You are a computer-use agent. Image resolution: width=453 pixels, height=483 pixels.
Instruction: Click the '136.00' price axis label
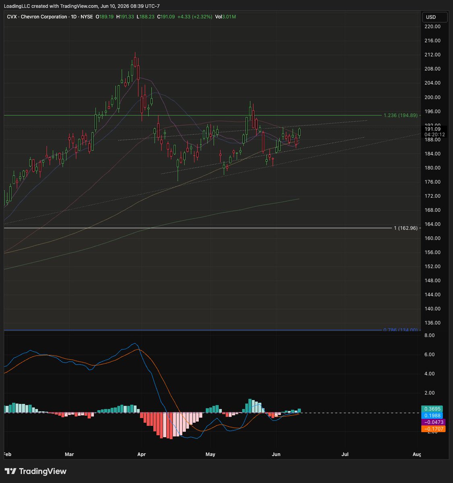click(432, 323)
